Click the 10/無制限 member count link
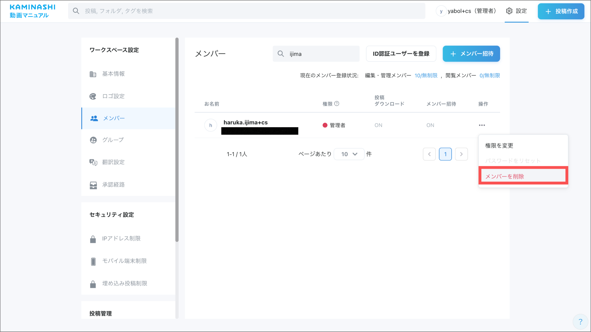 click(x=426, y=76)
